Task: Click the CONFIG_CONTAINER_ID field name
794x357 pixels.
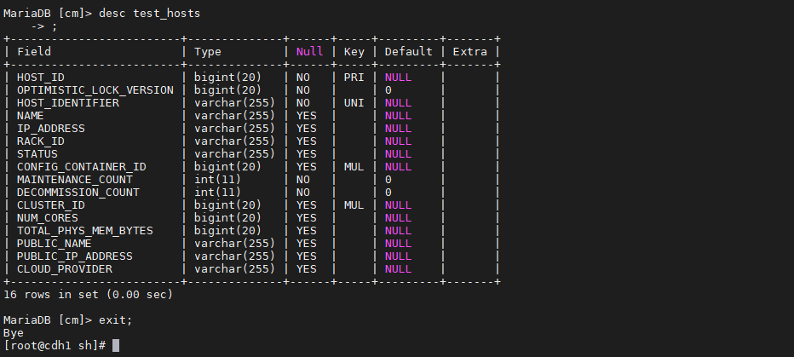Action: click(x=82, y=167)
